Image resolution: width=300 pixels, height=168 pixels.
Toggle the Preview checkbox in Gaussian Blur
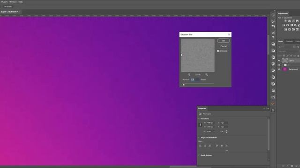point(218,51)
